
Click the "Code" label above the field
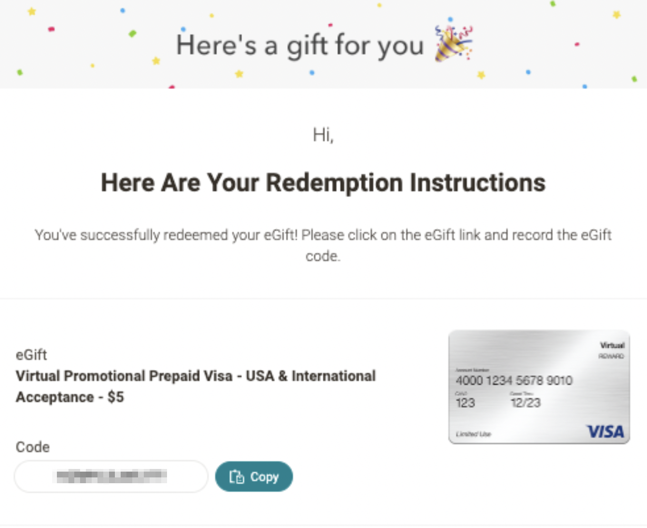33,447
